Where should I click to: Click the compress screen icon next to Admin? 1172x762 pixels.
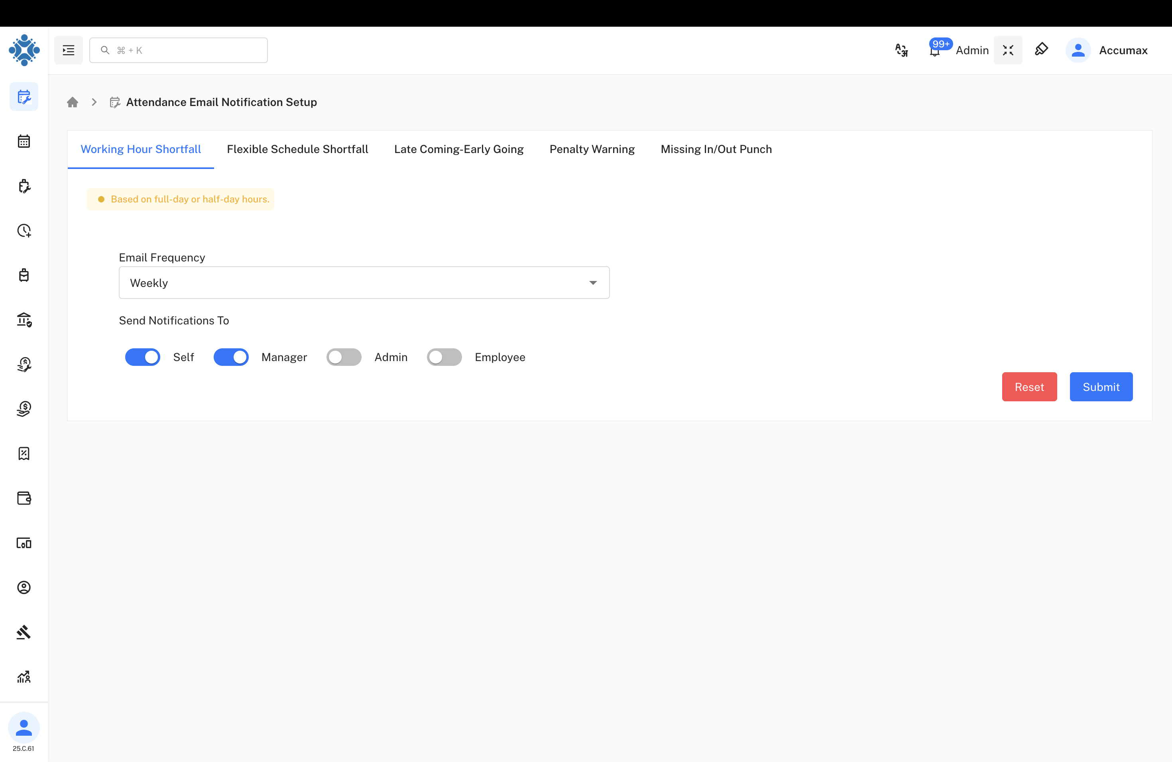[1008, 50]
